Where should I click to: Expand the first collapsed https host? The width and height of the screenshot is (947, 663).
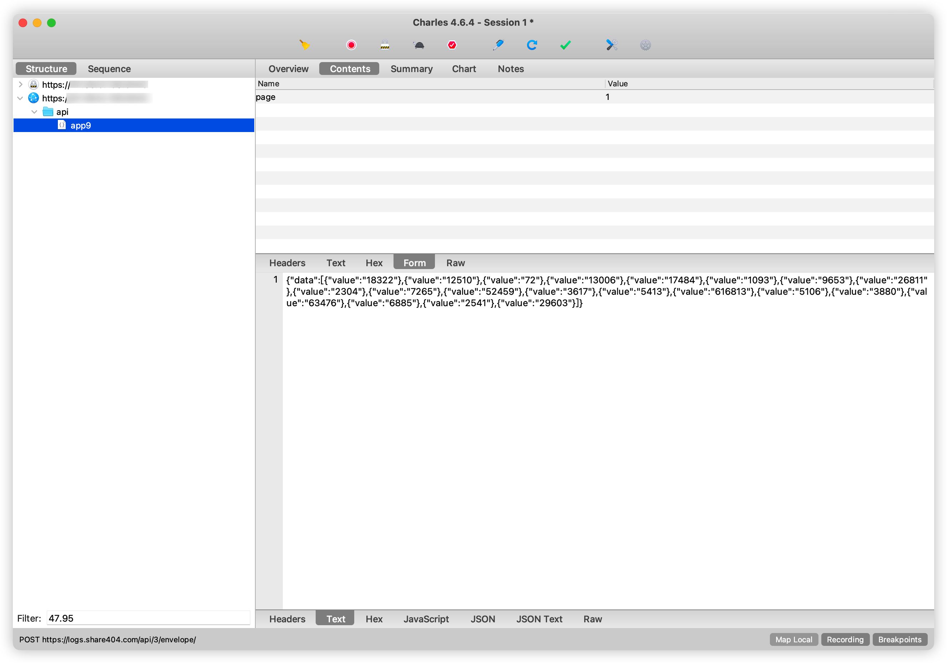pos(20,85)
